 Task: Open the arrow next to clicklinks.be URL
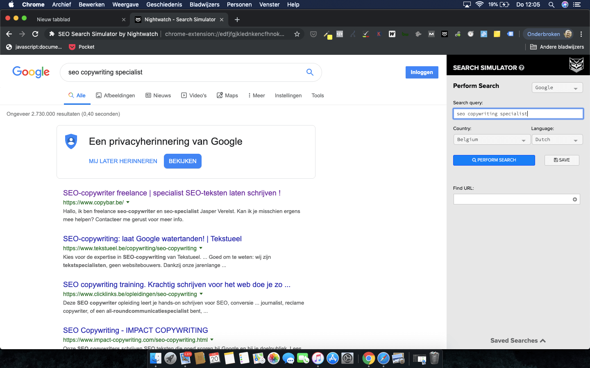click(201, 294)
